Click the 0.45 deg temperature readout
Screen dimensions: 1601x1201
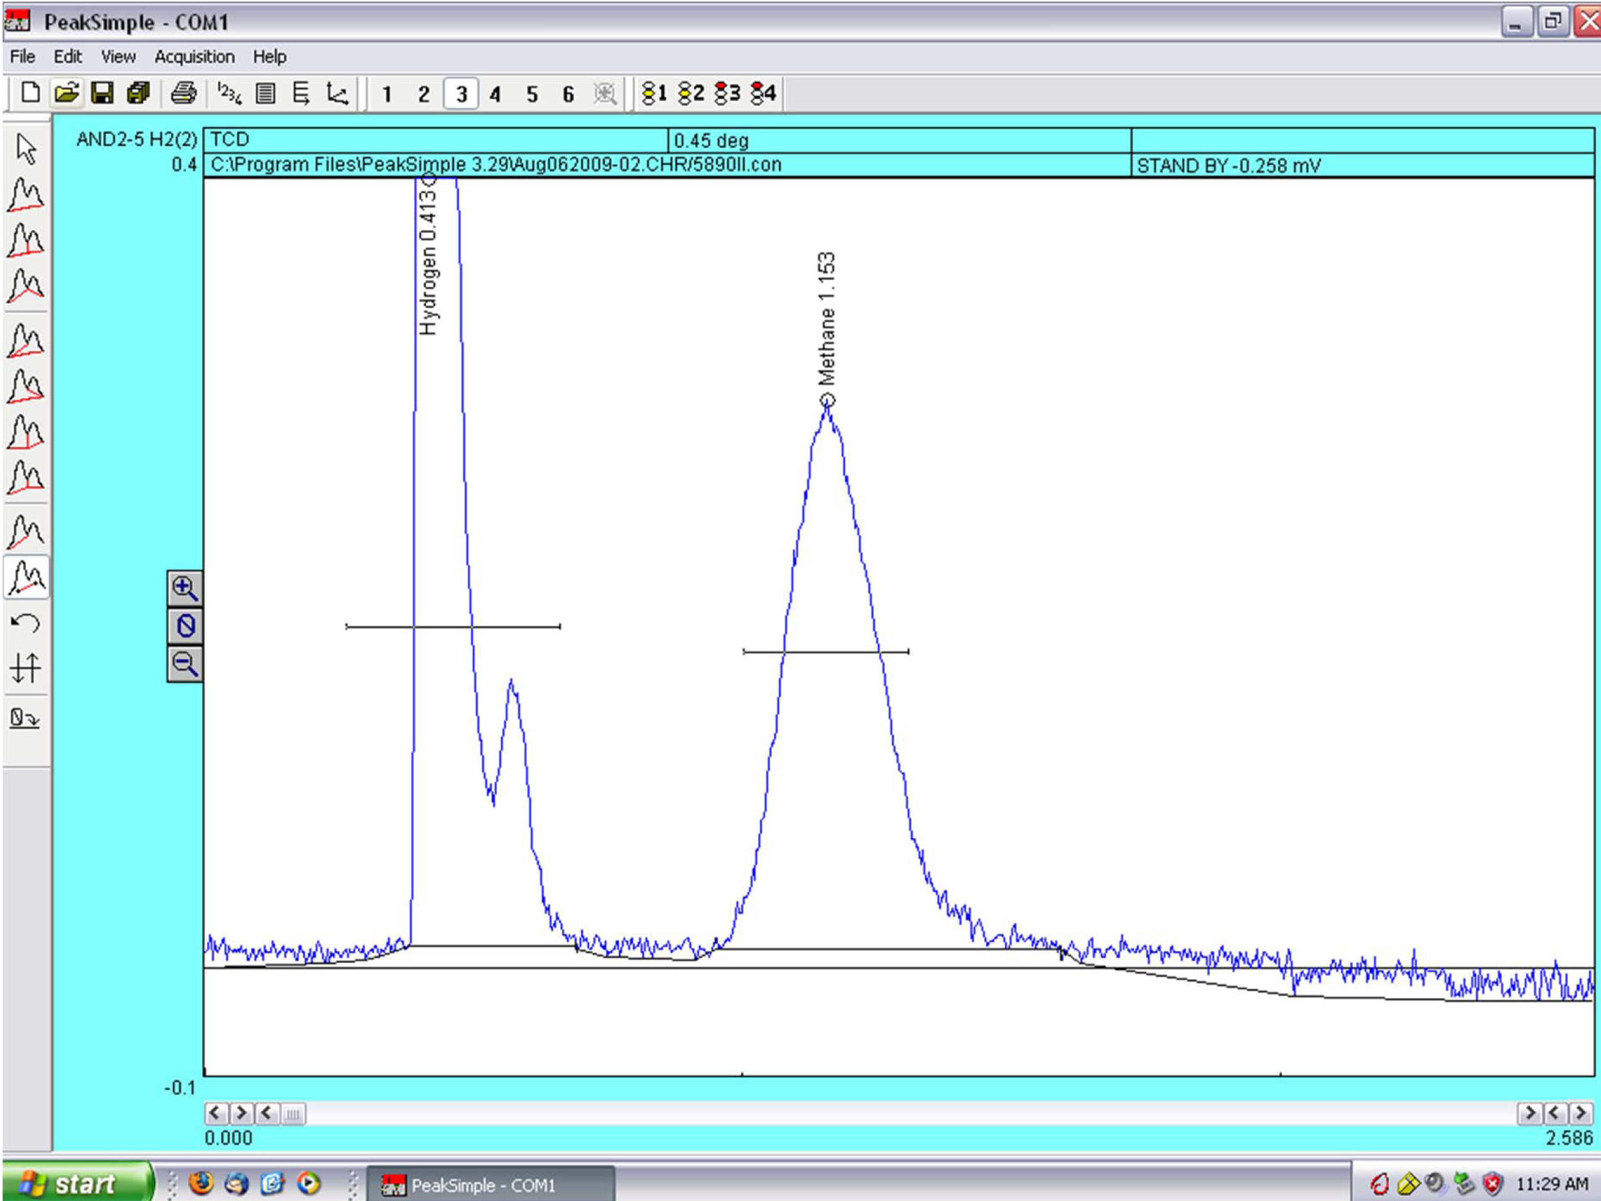[x=711, y=141]
